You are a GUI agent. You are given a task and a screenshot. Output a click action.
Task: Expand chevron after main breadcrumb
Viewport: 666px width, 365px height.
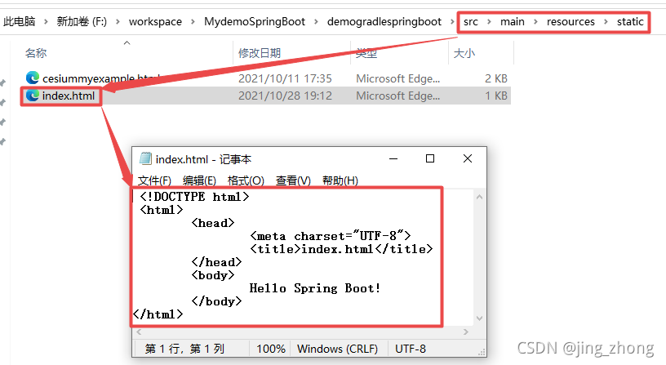535,22
